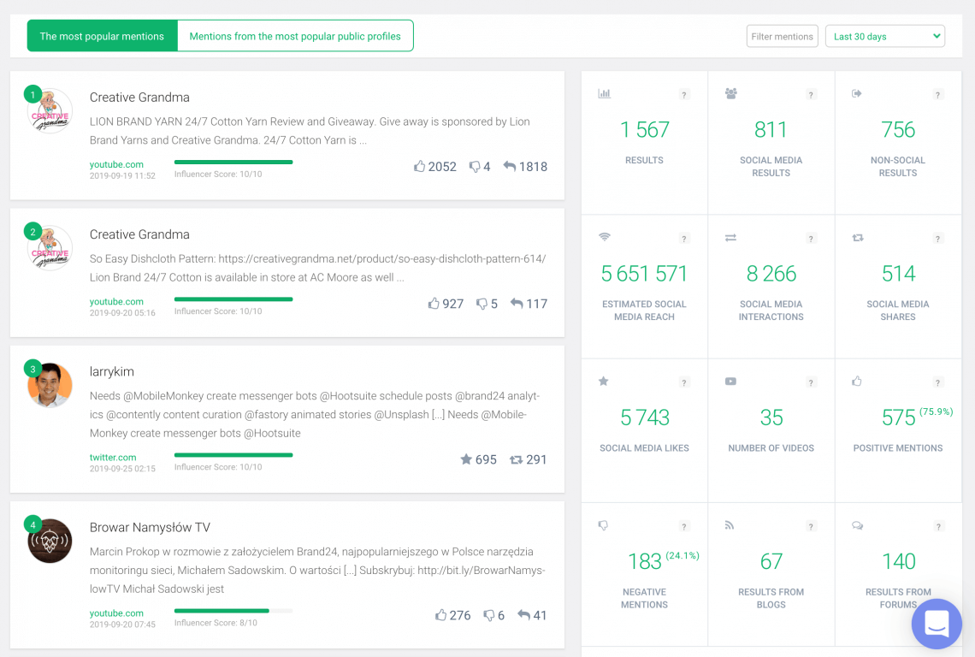Click the arrows icon on Social Media Interactions tile

(x=730, y=237)
